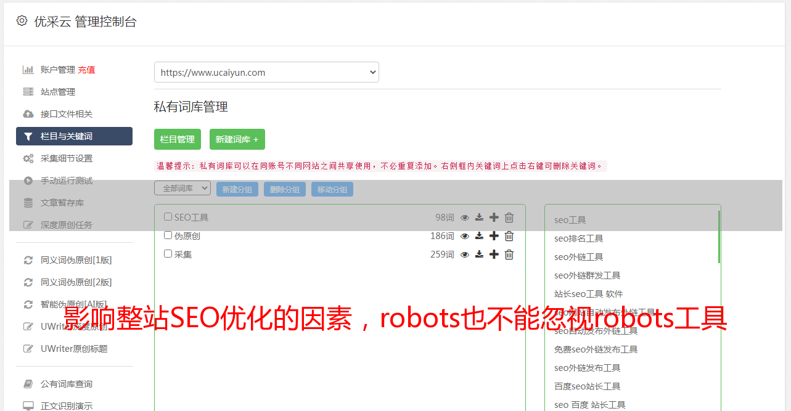Screen dimensions: 791x411
Task: Click the 优采云 管理控制台 page title
Action: (85, 22)
